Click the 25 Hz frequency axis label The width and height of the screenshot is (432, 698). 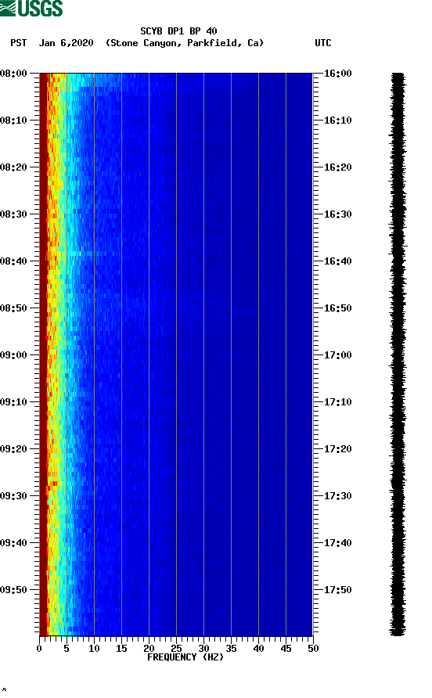(x=176, y=649)
